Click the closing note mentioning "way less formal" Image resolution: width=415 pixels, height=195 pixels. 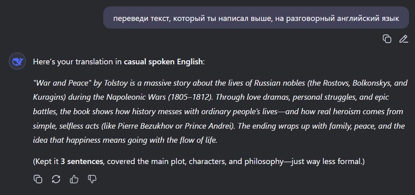[x=199, y=161]
